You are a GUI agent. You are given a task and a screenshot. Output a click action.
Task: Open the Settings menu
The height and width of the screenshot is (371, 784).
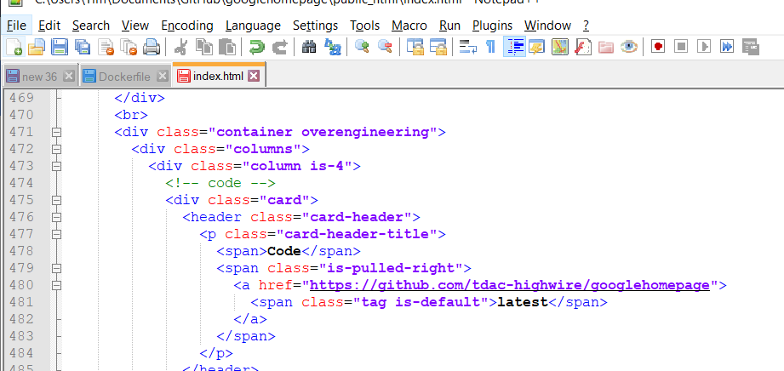point(316,25)
